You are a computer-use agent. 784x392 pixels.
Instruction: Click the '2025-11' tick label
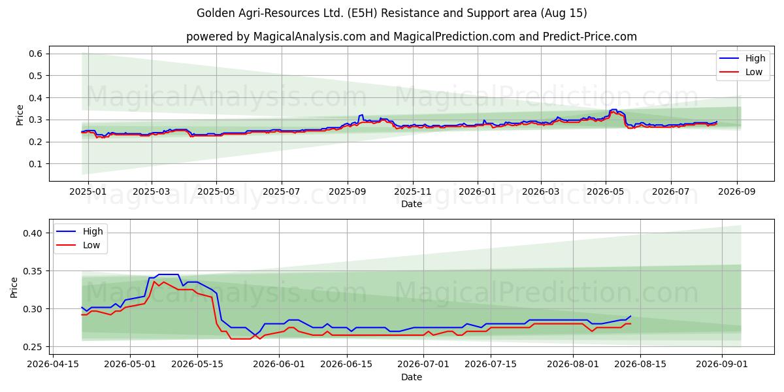412,192
